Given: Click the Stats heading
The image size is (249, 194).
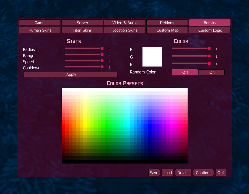Looking at the screenshot, I should tap(74, 41).
